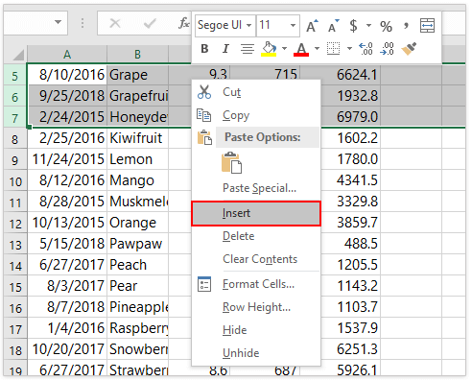
Task: Choose Paste Special... from context menu
Action: (x=256, y=188)
